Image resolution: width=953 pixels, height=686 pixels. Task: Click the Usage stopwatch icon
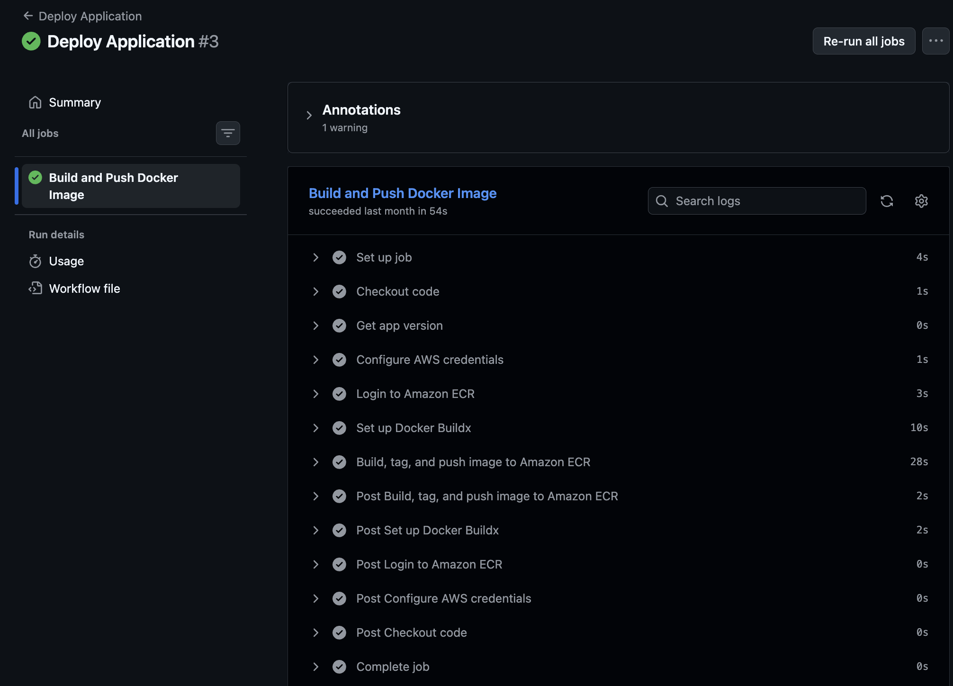coord(35,262)
